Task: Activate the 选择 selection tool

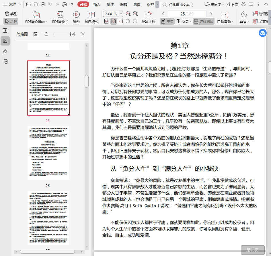Action: [11, 21]
